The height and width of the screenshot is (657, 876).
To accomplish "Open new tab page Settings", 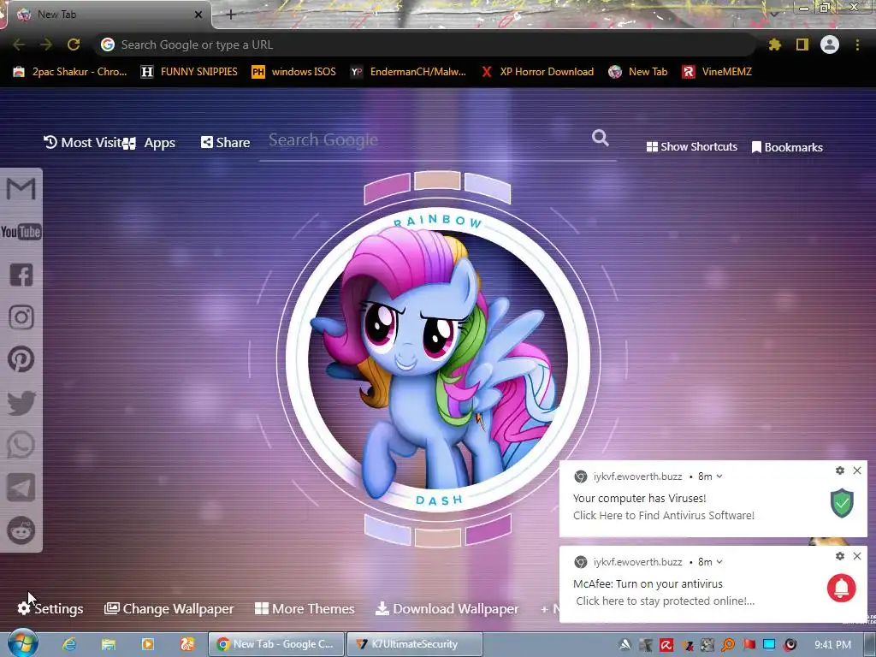I will (50, 608).
